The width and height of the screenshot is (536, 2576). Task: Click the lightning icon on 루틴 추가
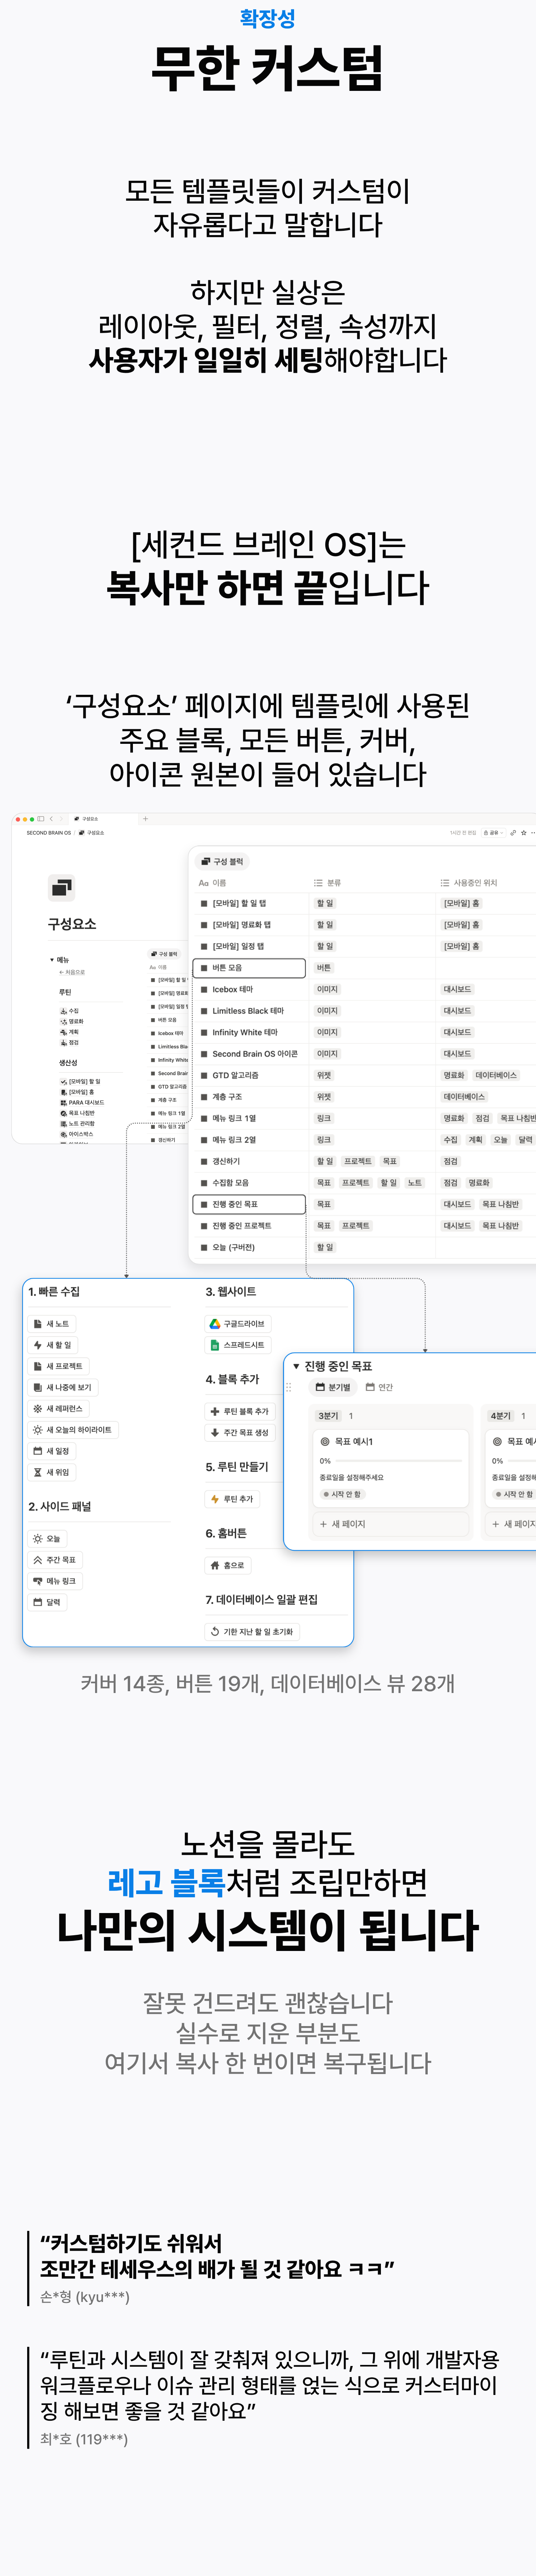[x=215, y=1499]
